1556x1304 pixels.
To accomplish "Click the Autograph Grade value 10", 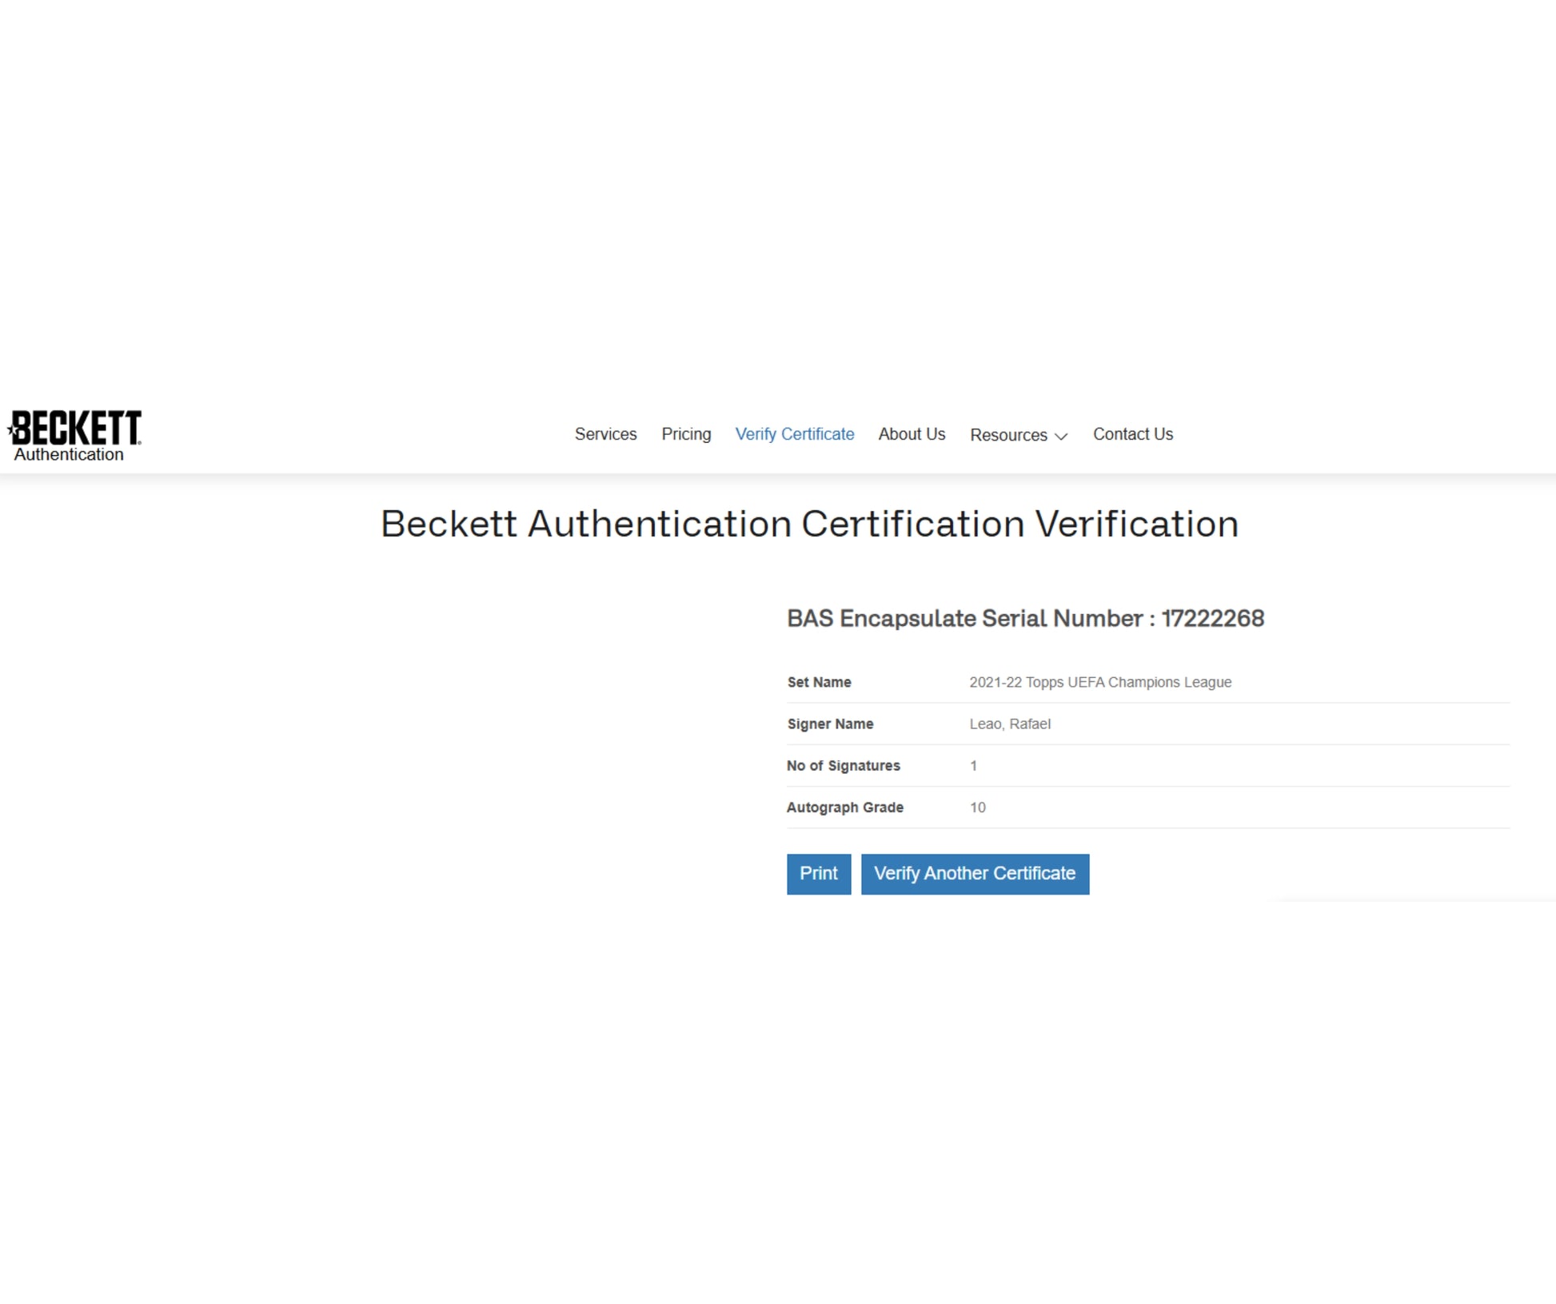I will point(977,808).
